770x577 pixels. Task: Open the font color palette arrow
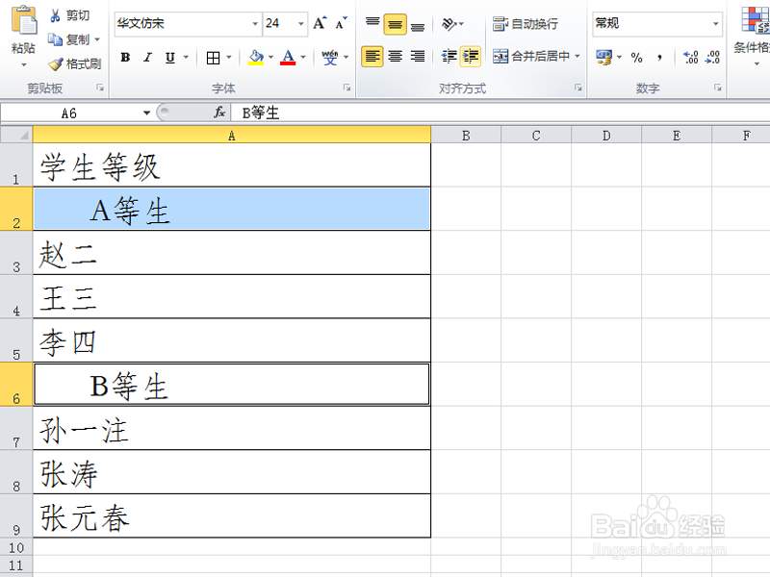303,58
